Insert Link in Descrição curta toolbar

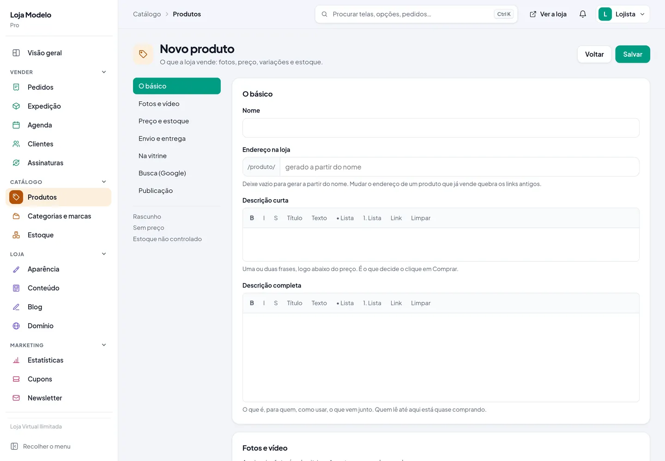click(396, 218)
